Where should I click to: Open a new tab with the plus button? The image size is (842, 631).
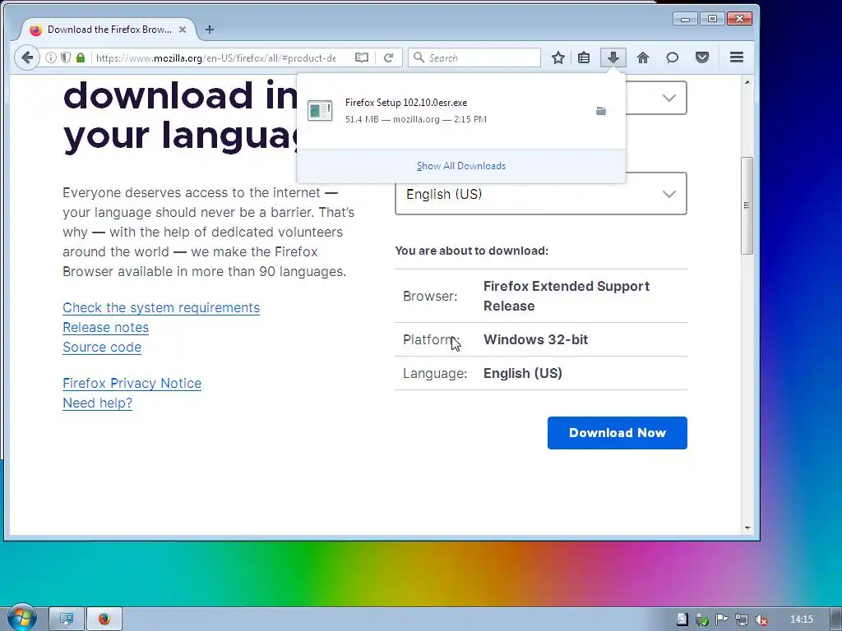pyautogui.click(x=210, y=30)
